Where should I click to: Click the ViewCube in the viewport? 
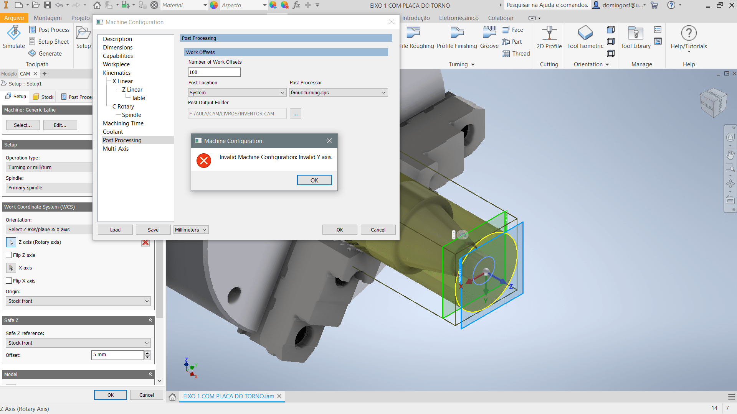pyautogui.click(x=713, y=103)
